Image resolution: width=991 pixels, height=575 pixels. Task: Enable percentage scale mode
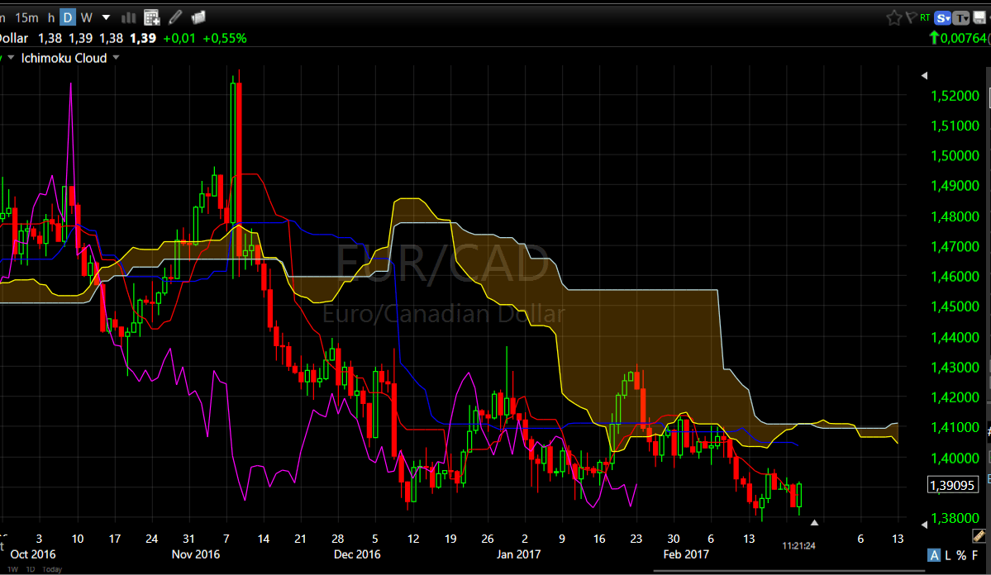click(961, 555)
